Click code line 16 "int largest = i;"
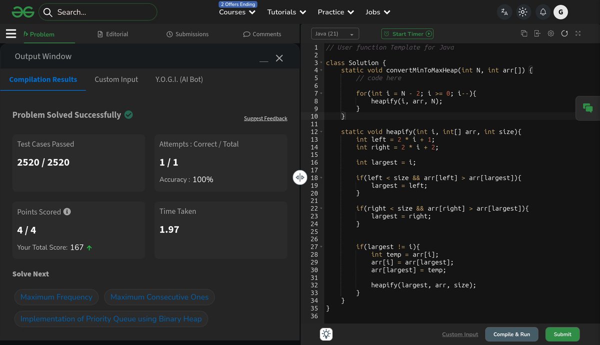This screenshot has height=345, width=600. (x=386, y=162)
